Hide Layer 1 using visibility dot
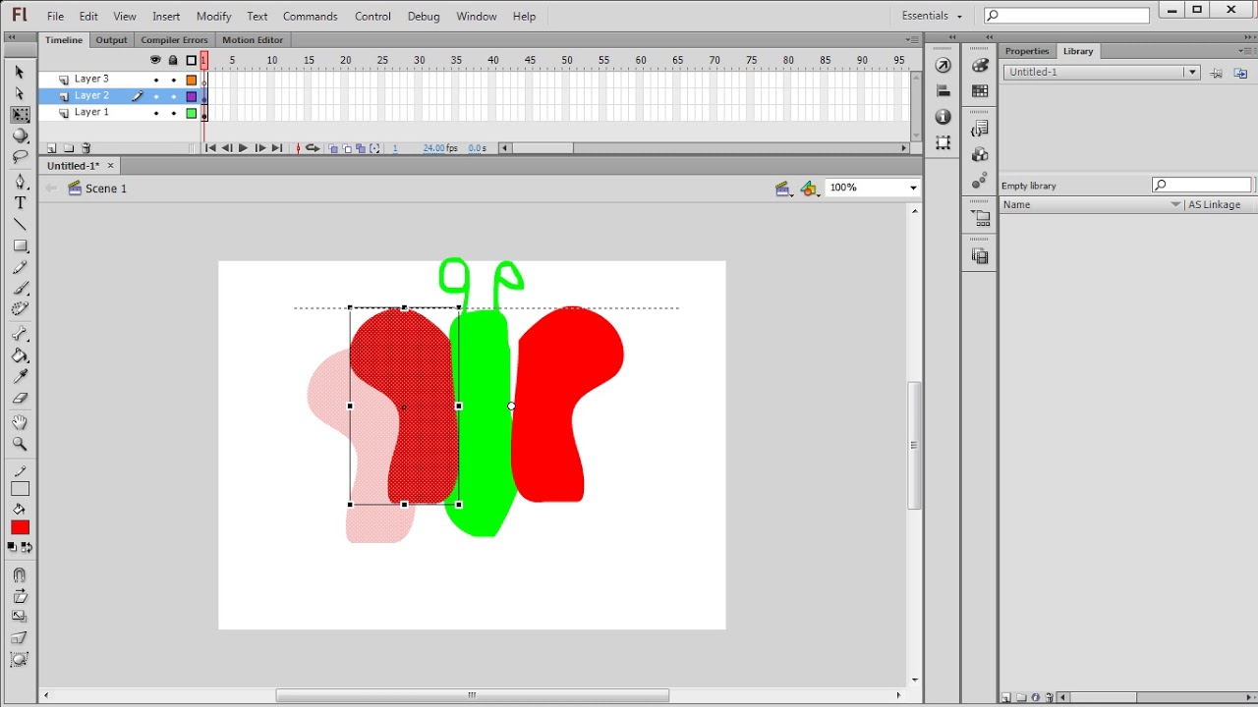The width and height of the screenshot is (1258, 707). point(155,113)
